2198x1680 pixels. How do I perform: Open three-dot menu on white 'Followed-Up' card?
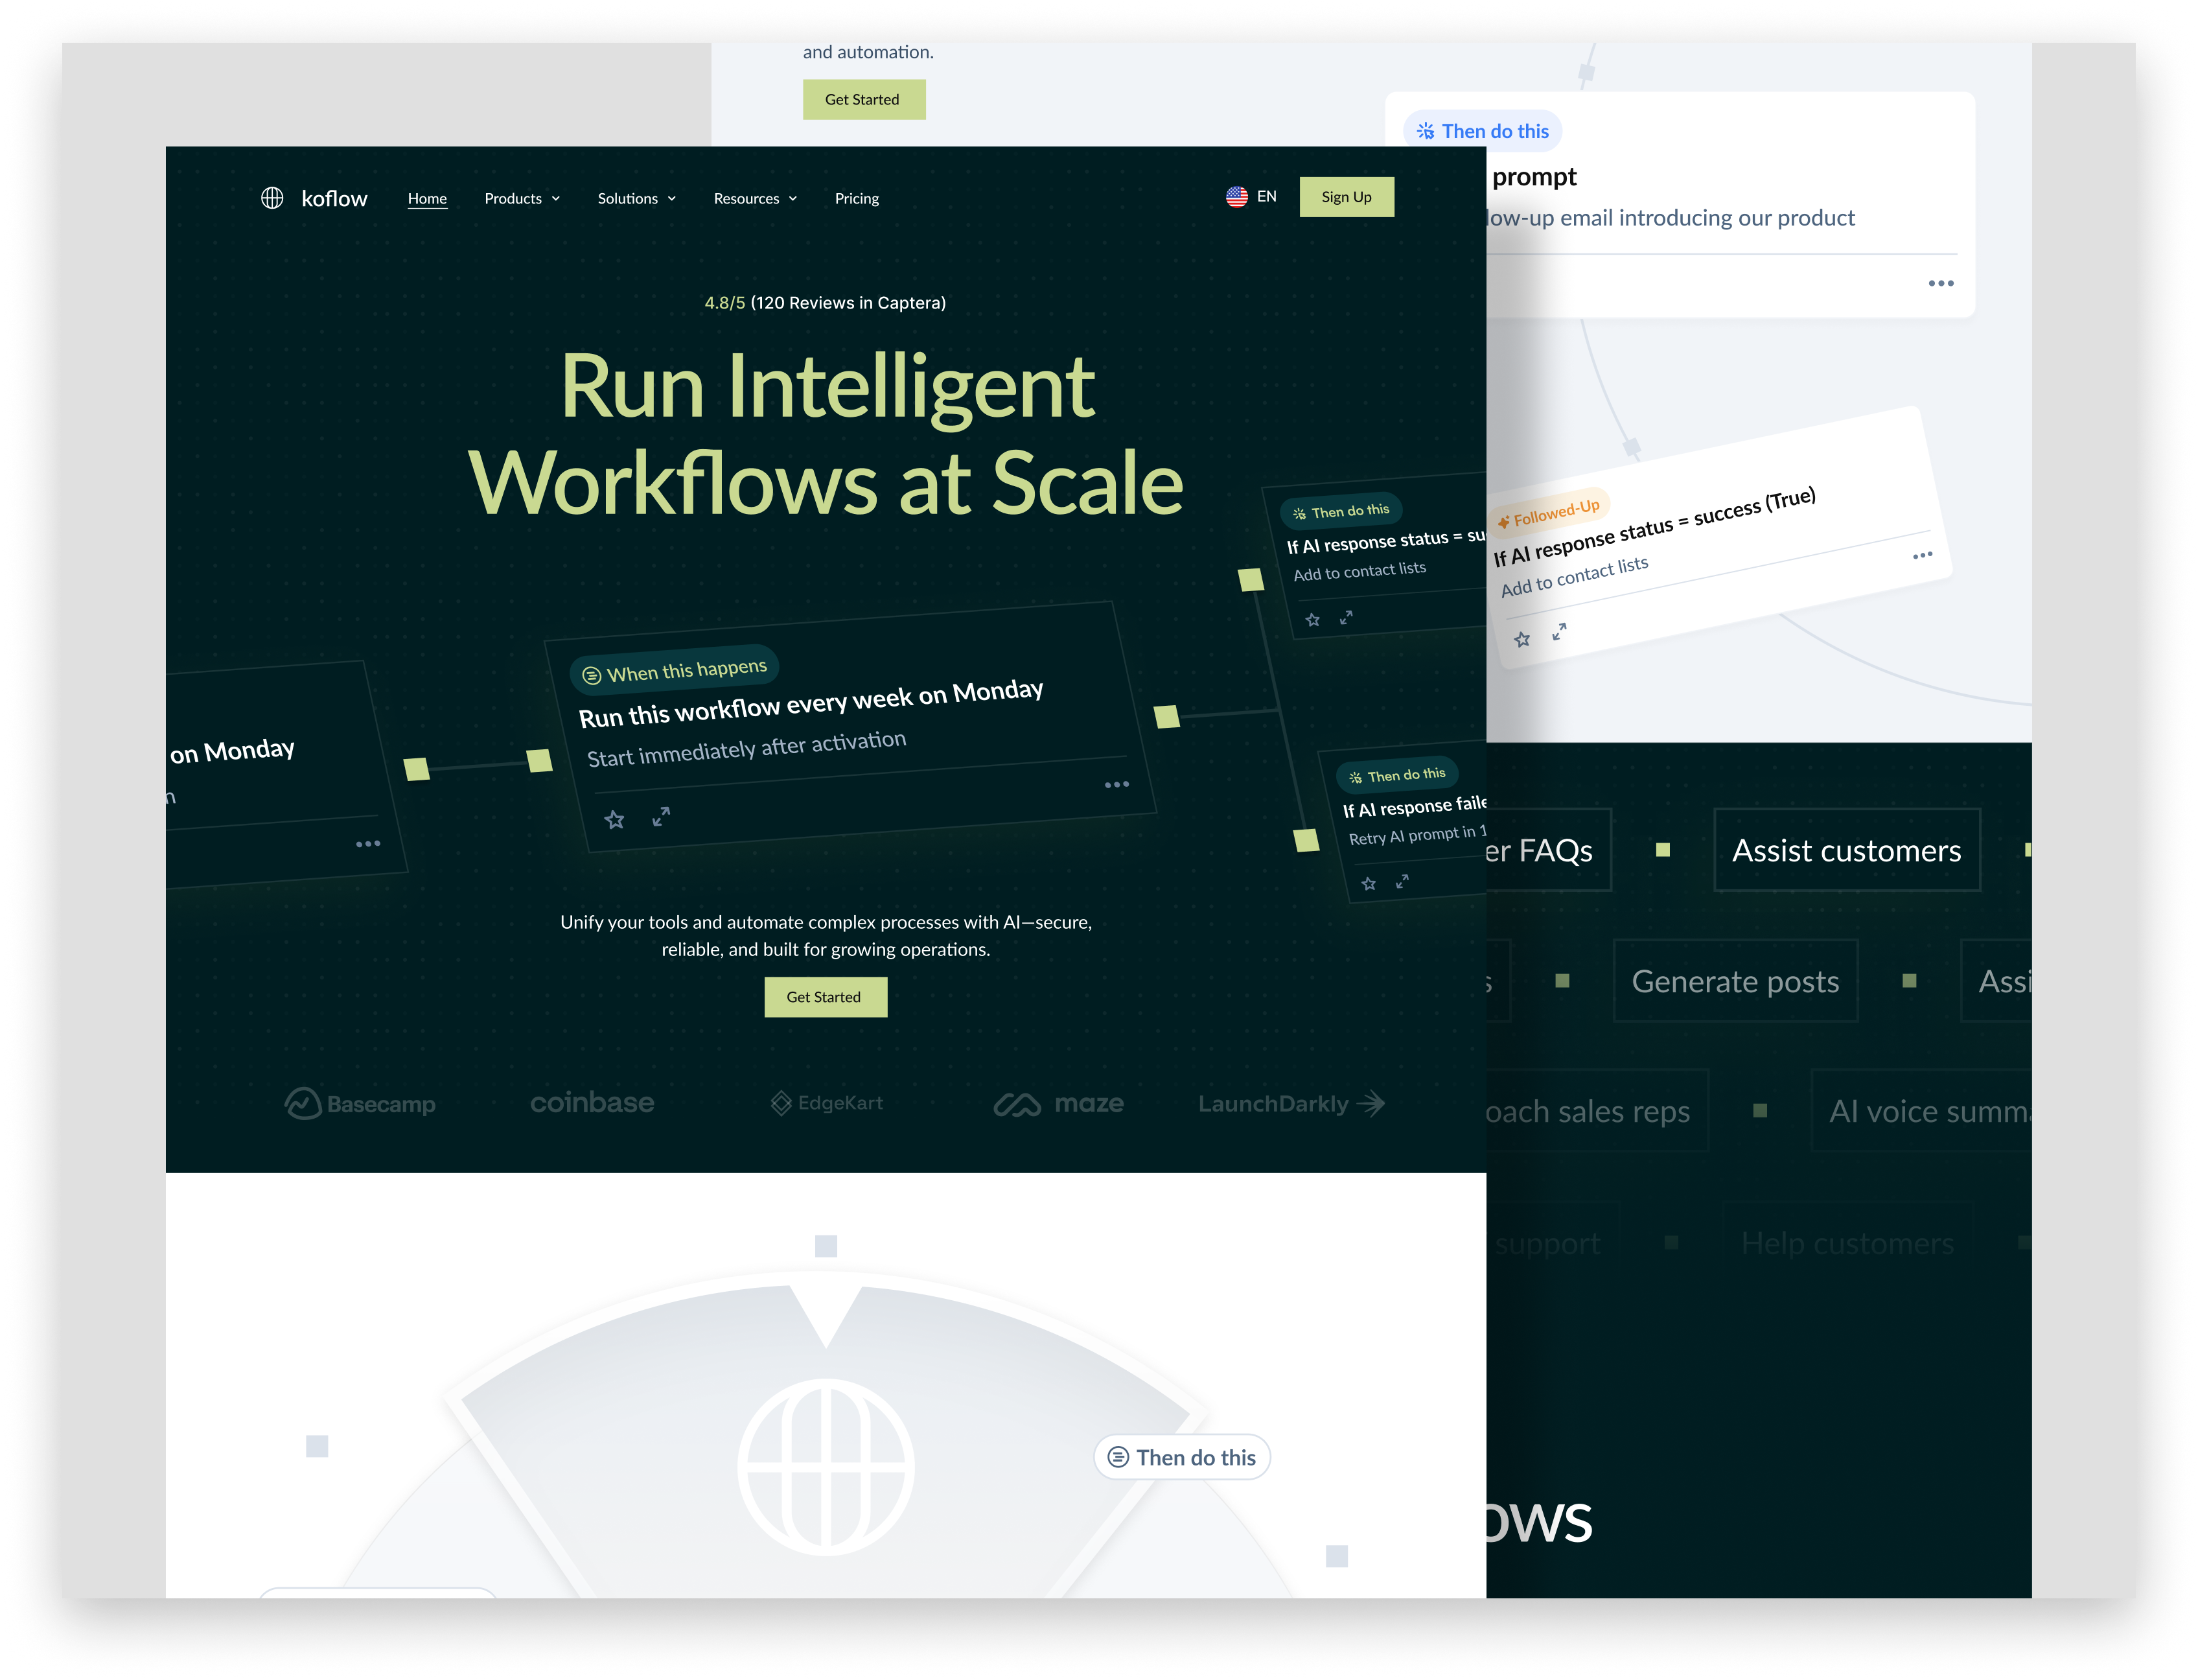point(1922,555)
